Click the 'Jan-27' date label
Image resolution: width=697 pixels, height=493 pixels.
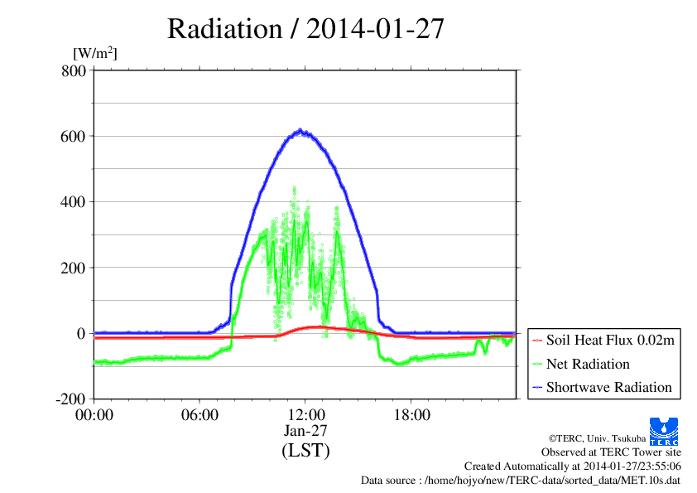point(305,431)
